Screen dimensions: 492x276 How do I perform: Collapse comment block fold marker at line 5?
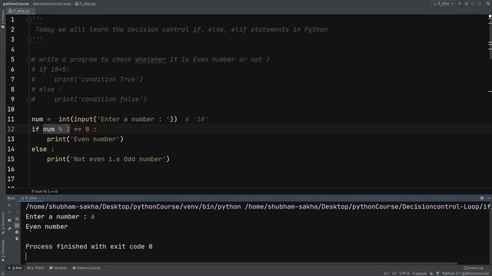coord(29,60)
